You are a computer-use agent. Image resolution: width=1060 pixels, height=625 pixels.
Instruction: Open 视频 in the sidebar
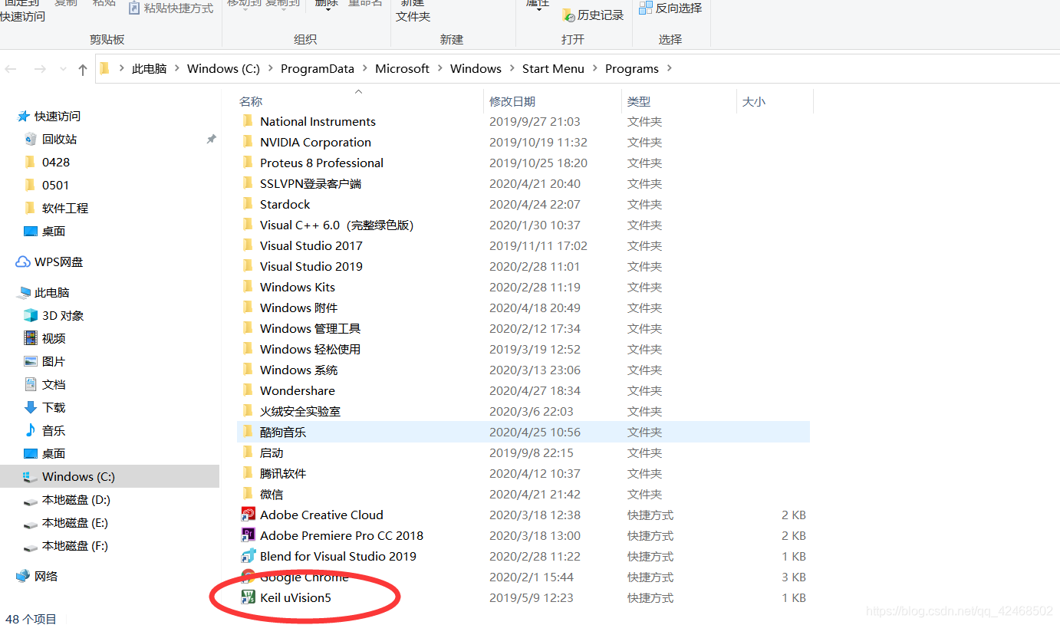point(44,338)
